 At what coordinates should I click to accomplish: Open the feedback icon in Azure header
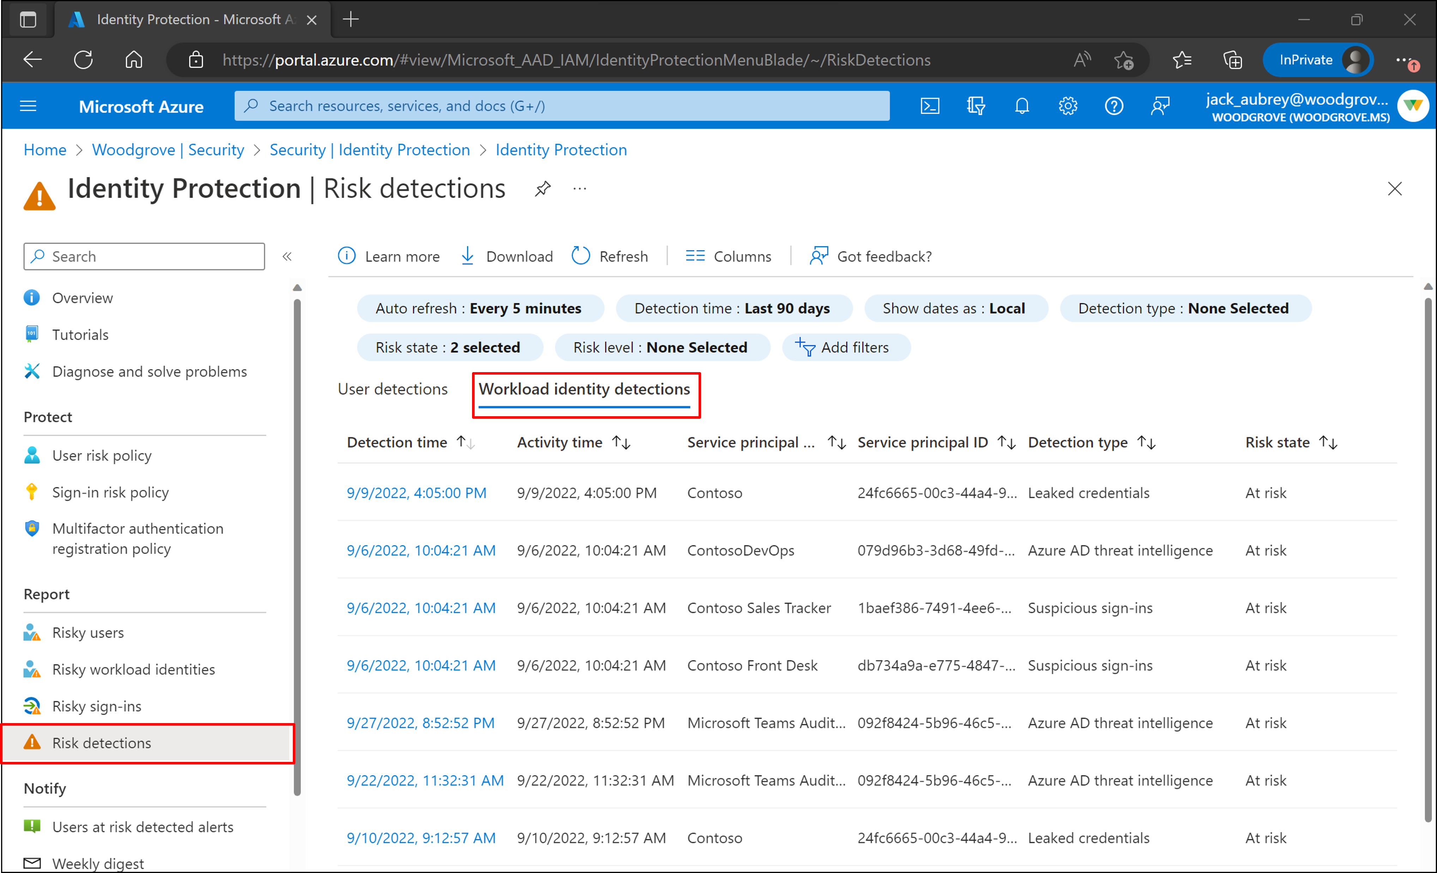coord(1160,106)
